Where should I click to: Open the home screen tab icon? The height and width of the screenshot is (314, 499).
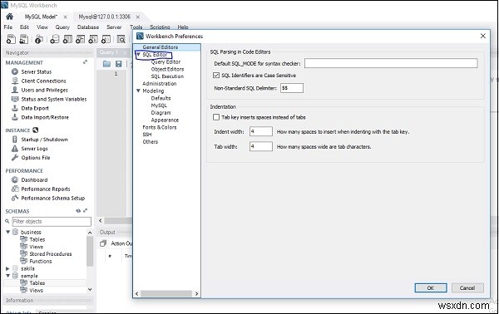(x=9, y=17)
